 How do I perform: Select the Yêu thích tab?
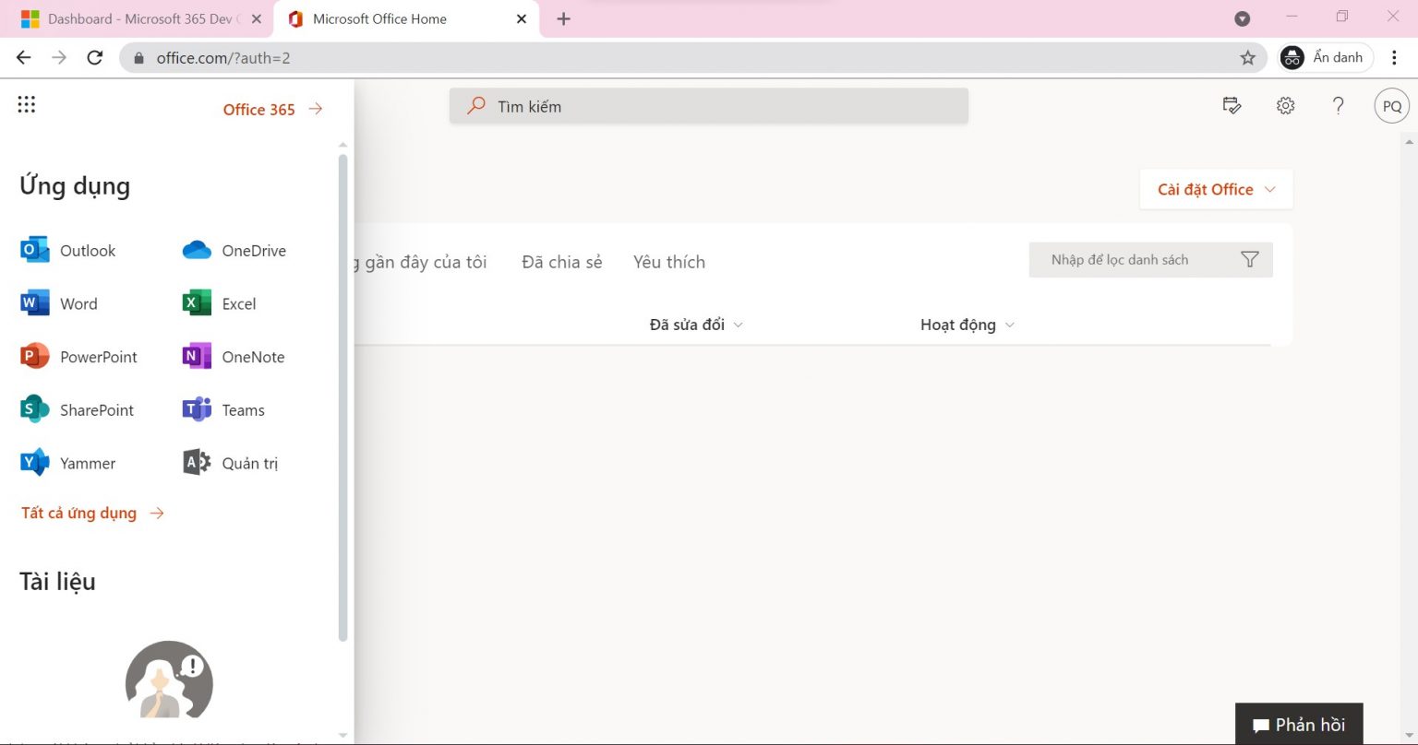pos(668,262)
